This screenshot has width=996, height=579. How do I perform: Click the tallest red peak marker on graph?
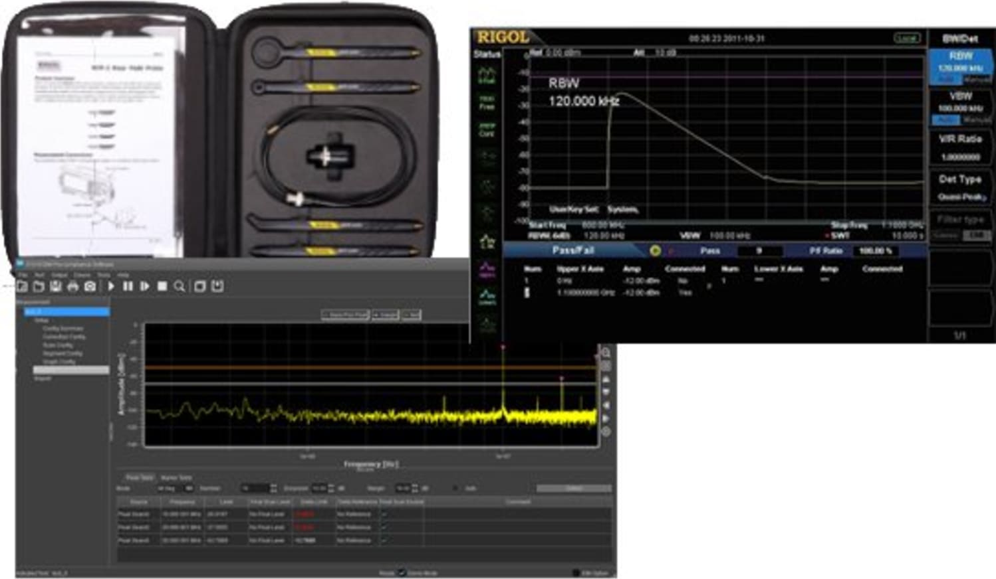pyautogui.click(x=503, y=347)
